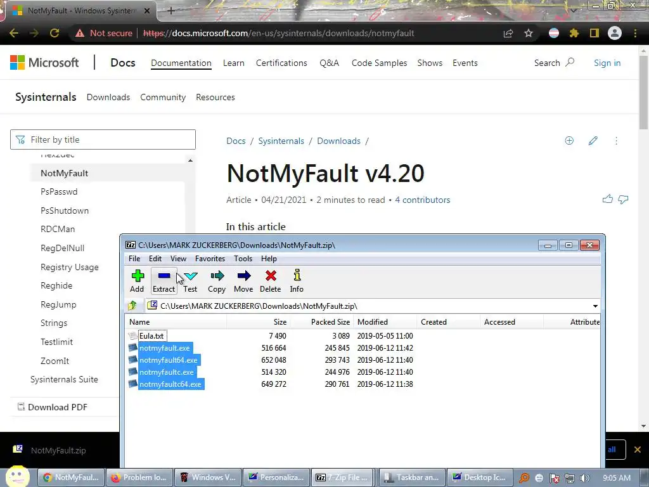
Task: Bookmark this page with the star icon
Action: (529, 33)
